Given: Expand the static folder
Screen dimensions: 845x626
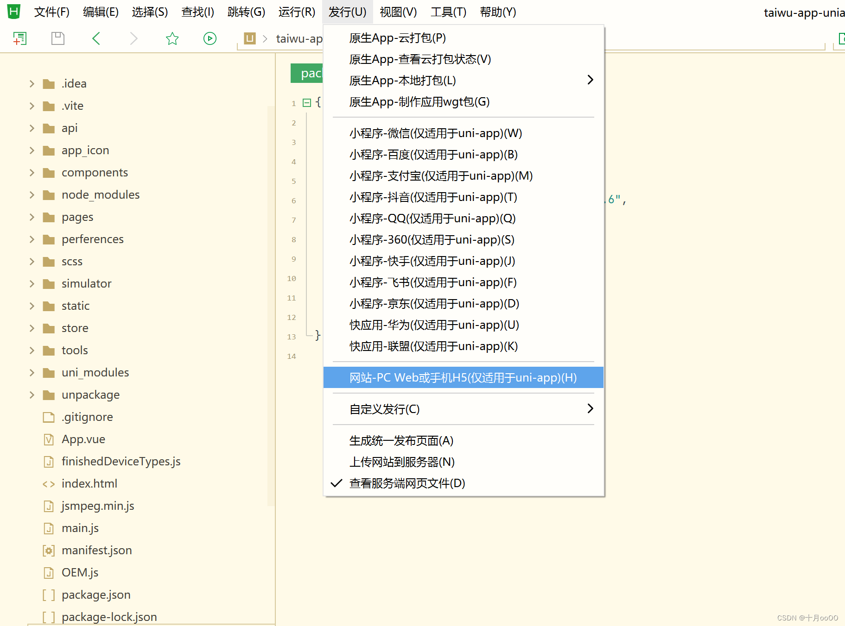Looking at the screenshot, I should (32, 306).
